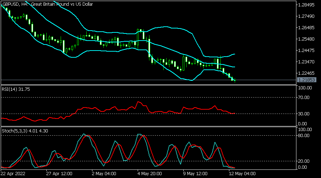Click the 1.24475 price axis label

click(306, 50)
